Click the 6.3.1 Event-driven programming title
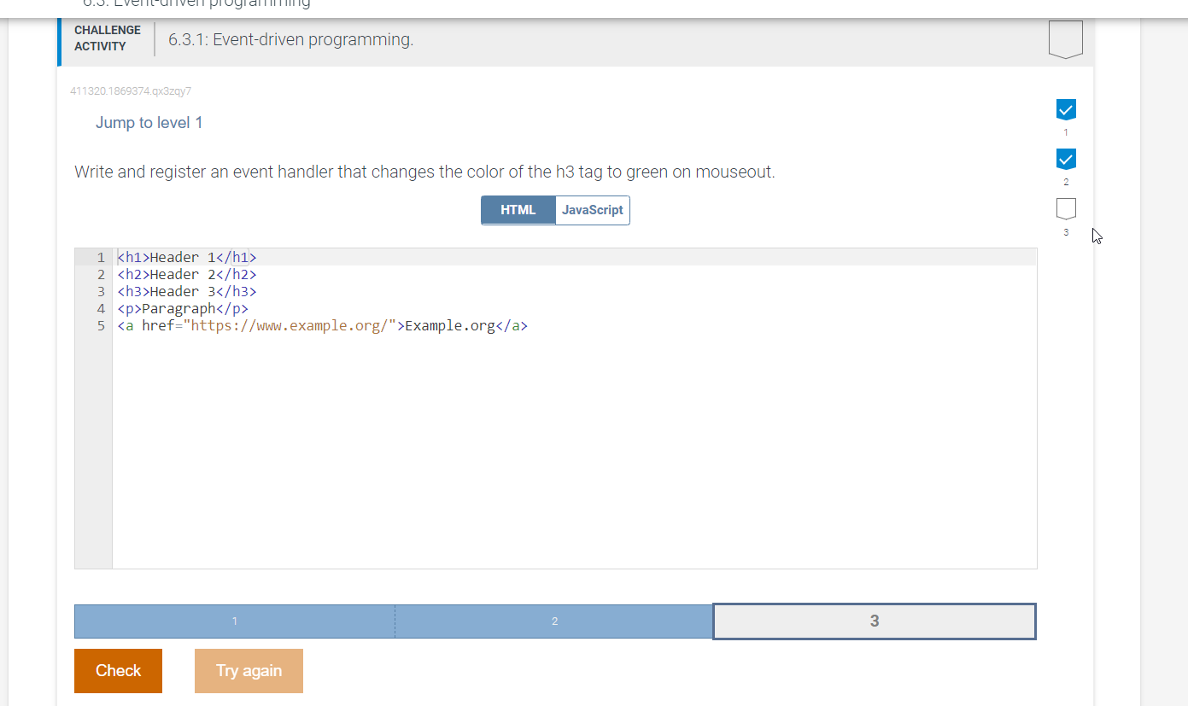 (x=291, y=40)
